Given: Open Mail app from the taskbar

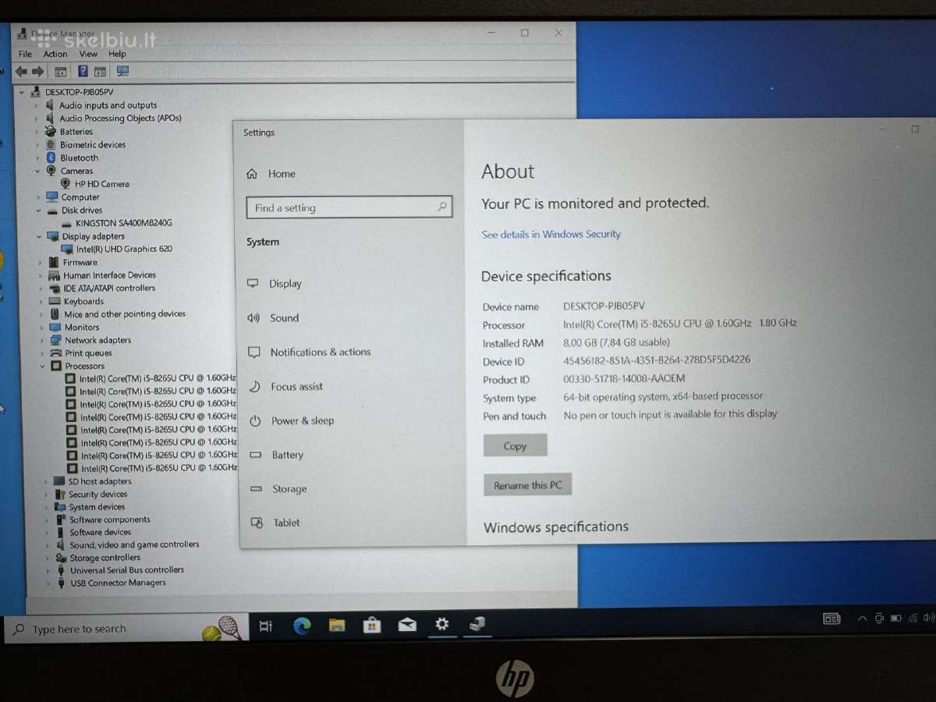Looking at the screenshot, I should point(407,626).
